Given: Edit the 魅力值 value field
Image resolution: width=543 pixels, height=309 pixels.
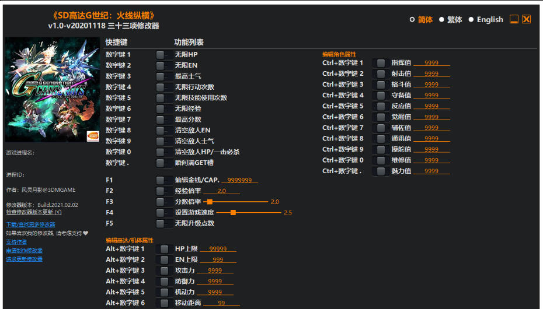Looking at the screenshot, I should [431, 171].
